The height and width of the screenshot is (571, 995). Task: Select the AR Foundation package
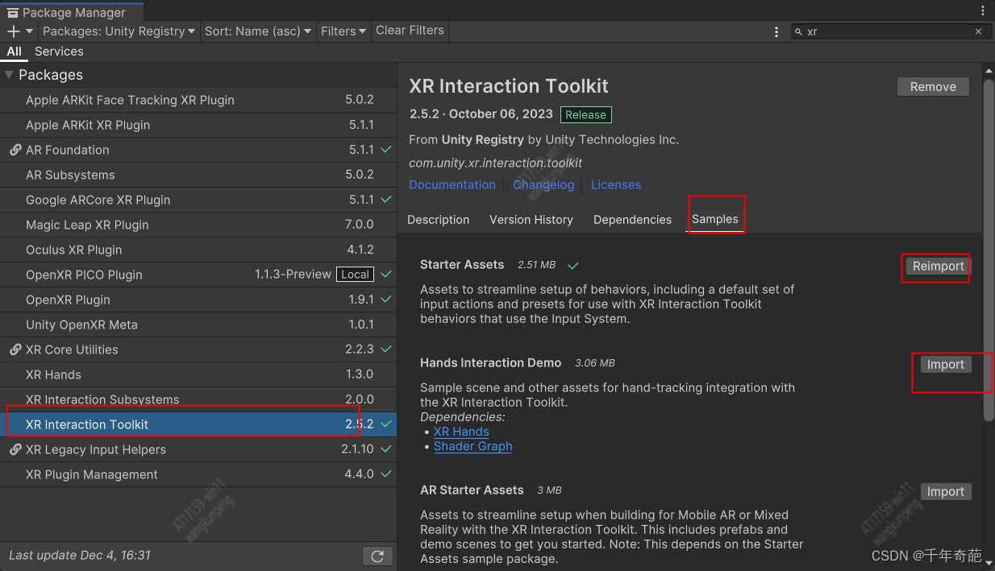coord(198,150)
